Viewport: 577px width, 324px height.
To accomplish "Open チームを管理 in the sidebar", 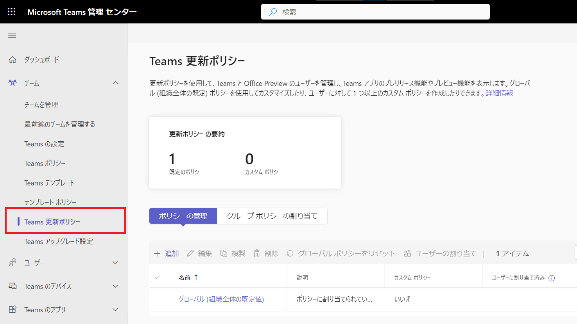I will [x=41, y=105].
